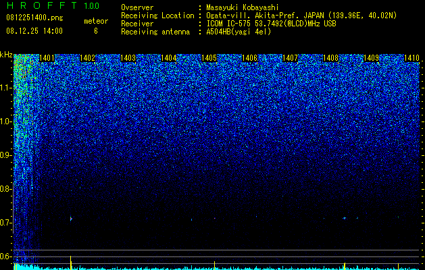Click the bright meteor echo near 1402
425x270 pixels.
click(x=71, y=218)
